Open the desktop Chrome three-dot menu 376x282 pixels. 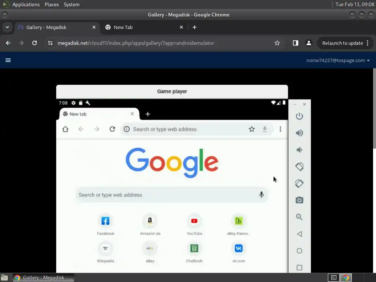coord(368,43)
